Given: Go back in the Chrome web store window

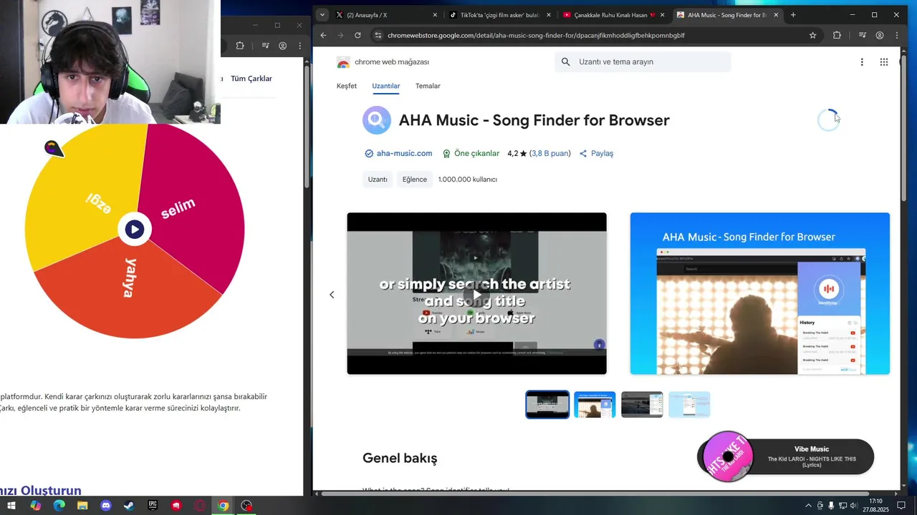Looking at the screenshot, I should (323, 35).
